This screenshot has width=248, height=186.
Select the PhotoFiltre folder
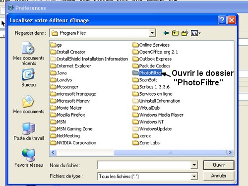coord(147,73)
